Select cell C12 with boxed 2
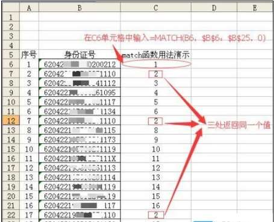The image size is (276, 222). pyautogui.click(x=155, y=121)
